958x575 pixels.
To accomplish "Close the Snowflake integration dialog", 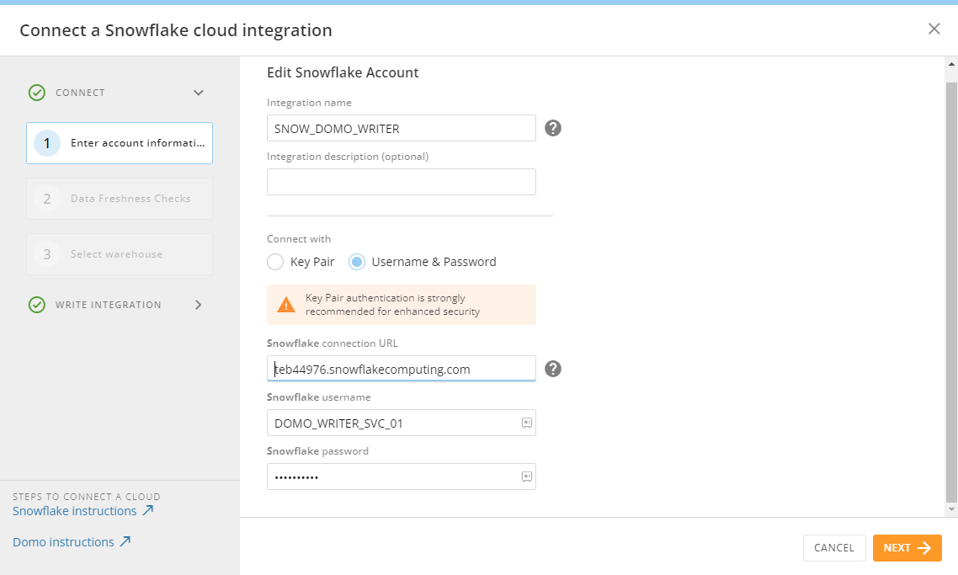I will [934, 29].
